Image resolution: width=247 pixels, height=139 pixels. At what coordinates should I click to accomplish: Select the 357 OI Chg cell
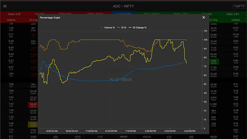coord(33,29)
